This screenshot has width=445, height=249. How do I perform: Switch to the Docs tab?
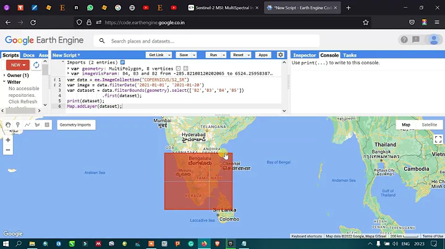point(28,55)
